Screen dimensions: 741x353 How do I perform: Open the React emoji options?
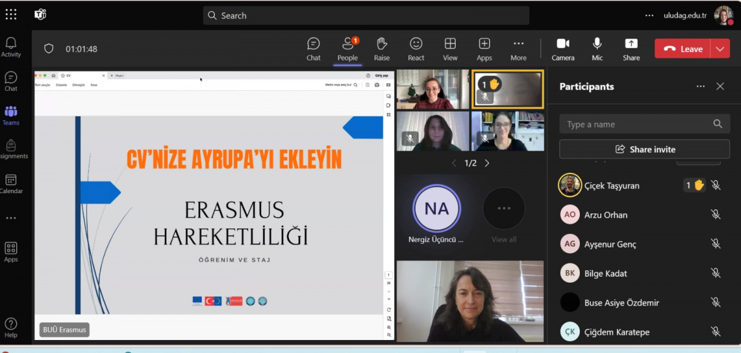pyautogui.click(x=416, y=49)
